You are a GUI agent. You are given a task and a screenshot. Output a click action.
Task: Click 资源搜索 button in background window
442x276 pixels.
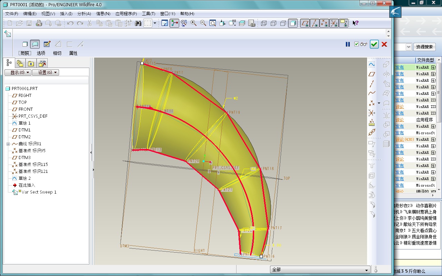tap(424, 47)
